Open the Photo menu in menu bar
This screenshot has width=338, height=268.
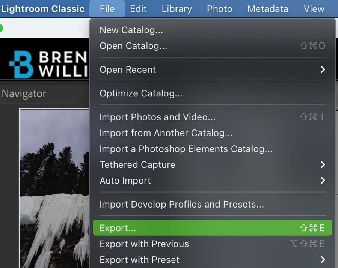220,9
